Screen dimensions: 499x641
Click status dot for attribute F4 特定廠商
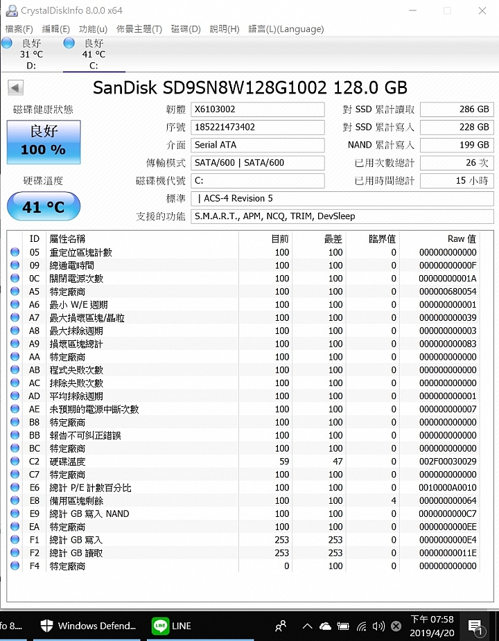(15, 565)
